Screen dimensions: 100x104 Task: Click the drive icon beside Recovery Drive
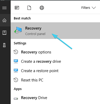pyautogui.click(x=16, y=98)
